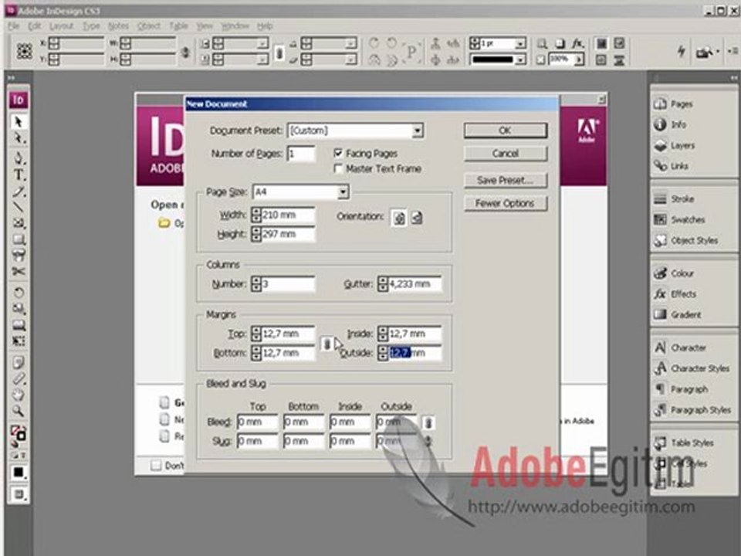The width and height of the screenshot is (741, 556).
Task: Click the fill and stroke swatch in toolbox
Action: coord(19,433)
